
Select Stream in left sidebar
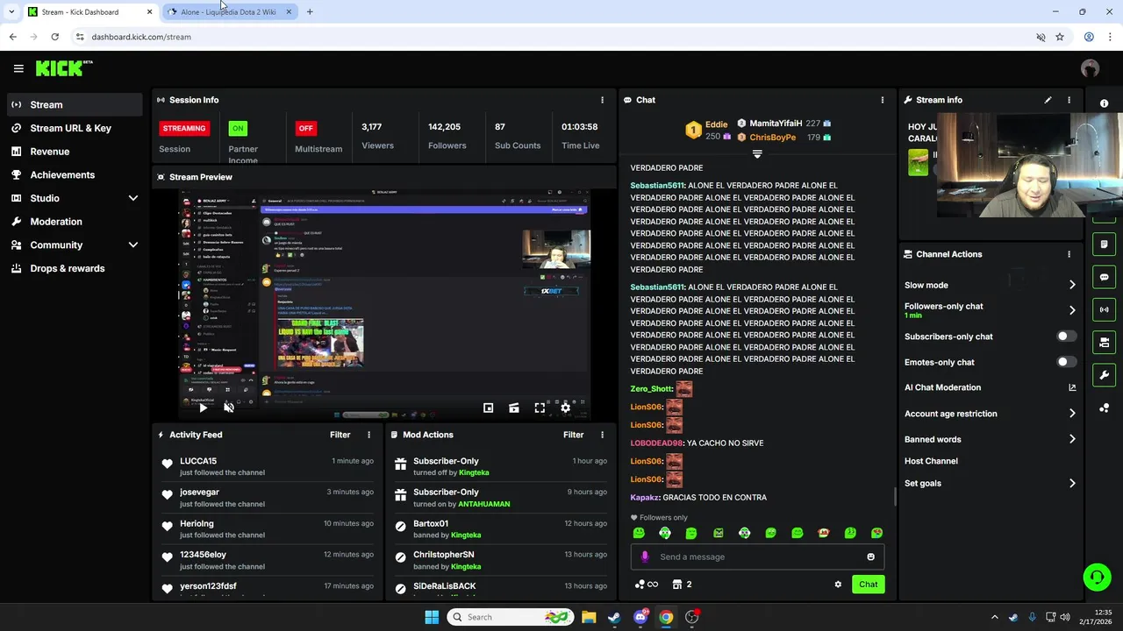click(75, 104)
